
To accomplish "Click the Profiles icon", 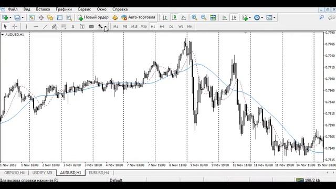I will tap(17, 17).
